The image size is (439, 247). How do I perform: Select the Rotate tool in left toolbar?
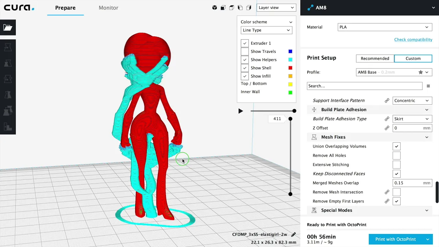click(8, 79)
